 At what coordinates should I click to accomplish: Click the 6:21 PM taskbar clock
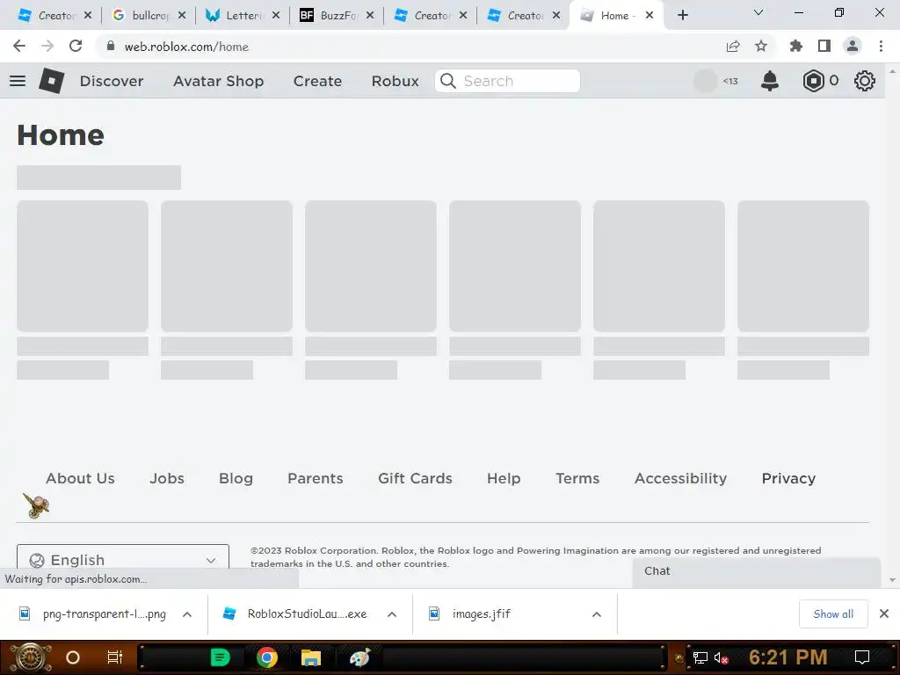pos(787,657)
